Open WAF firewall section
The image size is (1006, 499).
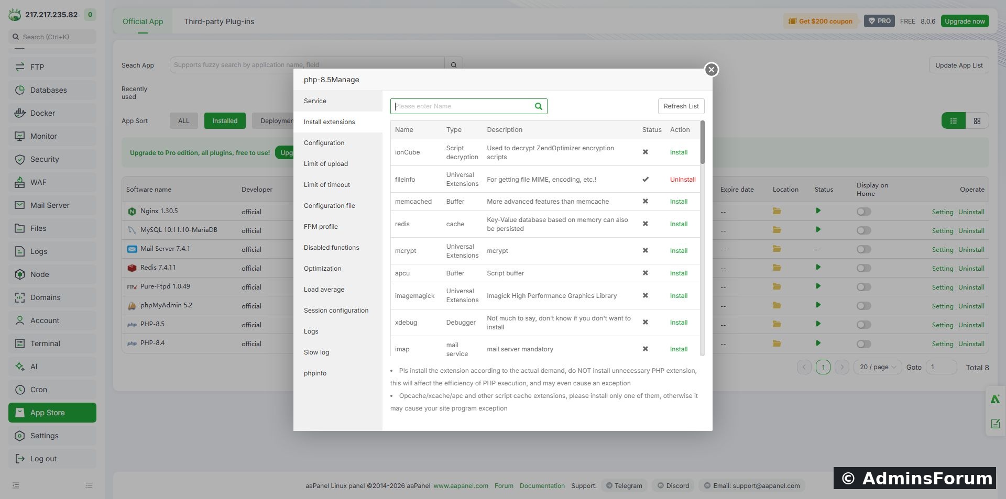(x=52, y=182)
